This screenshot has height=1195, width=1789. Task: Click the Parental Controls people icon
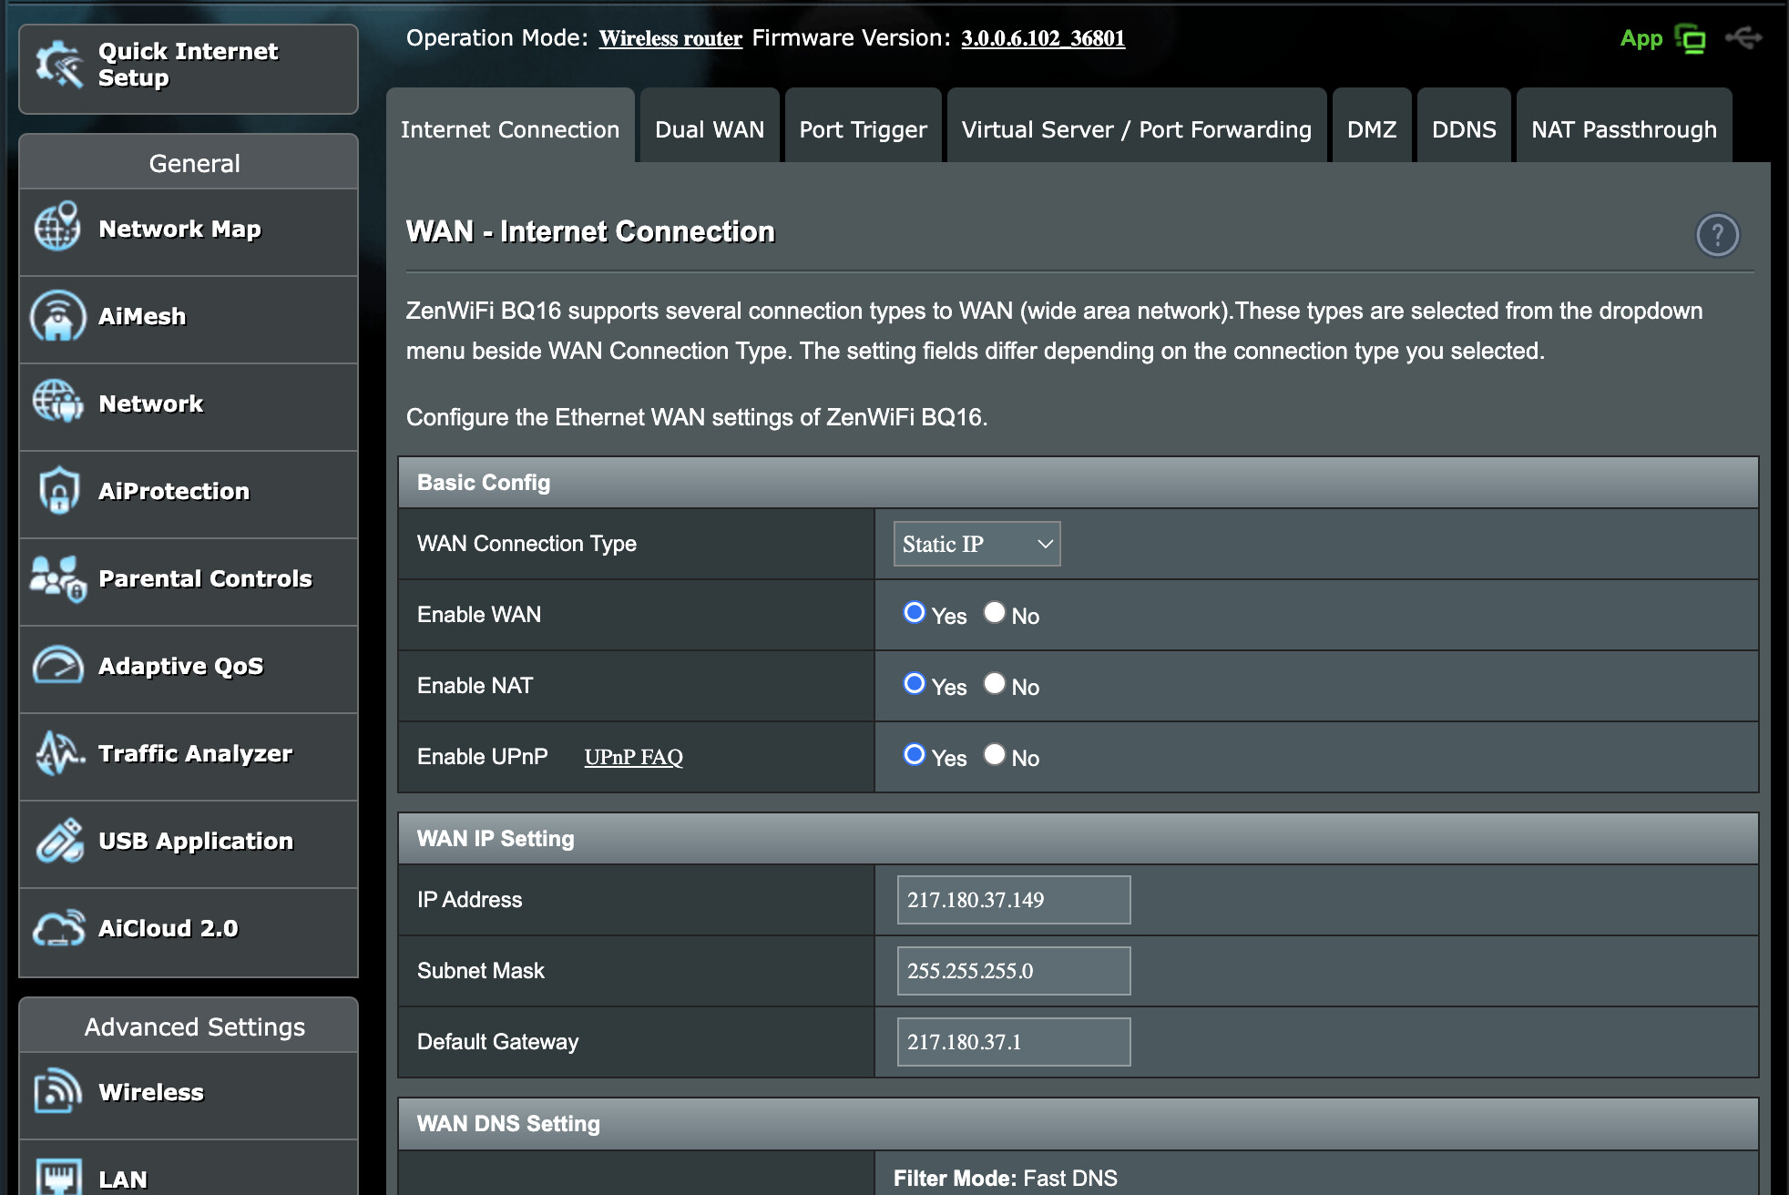click(57, 578)
